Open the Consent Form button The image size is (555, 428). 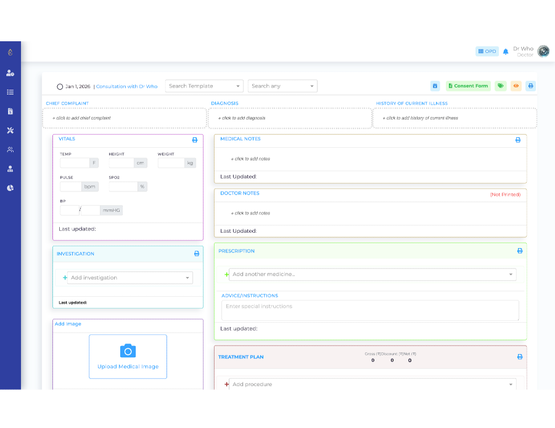tap(468, 86)
